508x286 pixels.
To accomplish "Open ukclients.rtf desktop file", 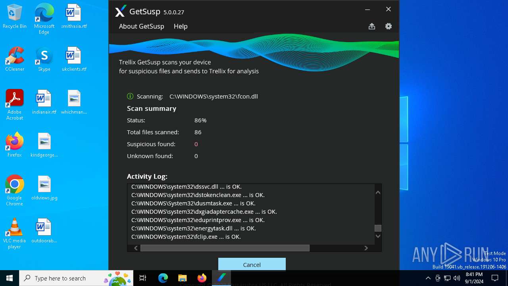I will (x=74, y=59).
